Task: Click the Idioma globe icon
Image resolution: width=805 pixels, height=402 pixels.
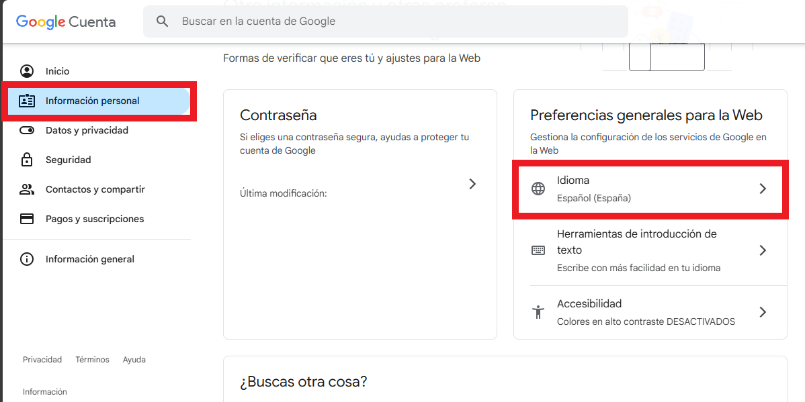Action: coord(538,189)
